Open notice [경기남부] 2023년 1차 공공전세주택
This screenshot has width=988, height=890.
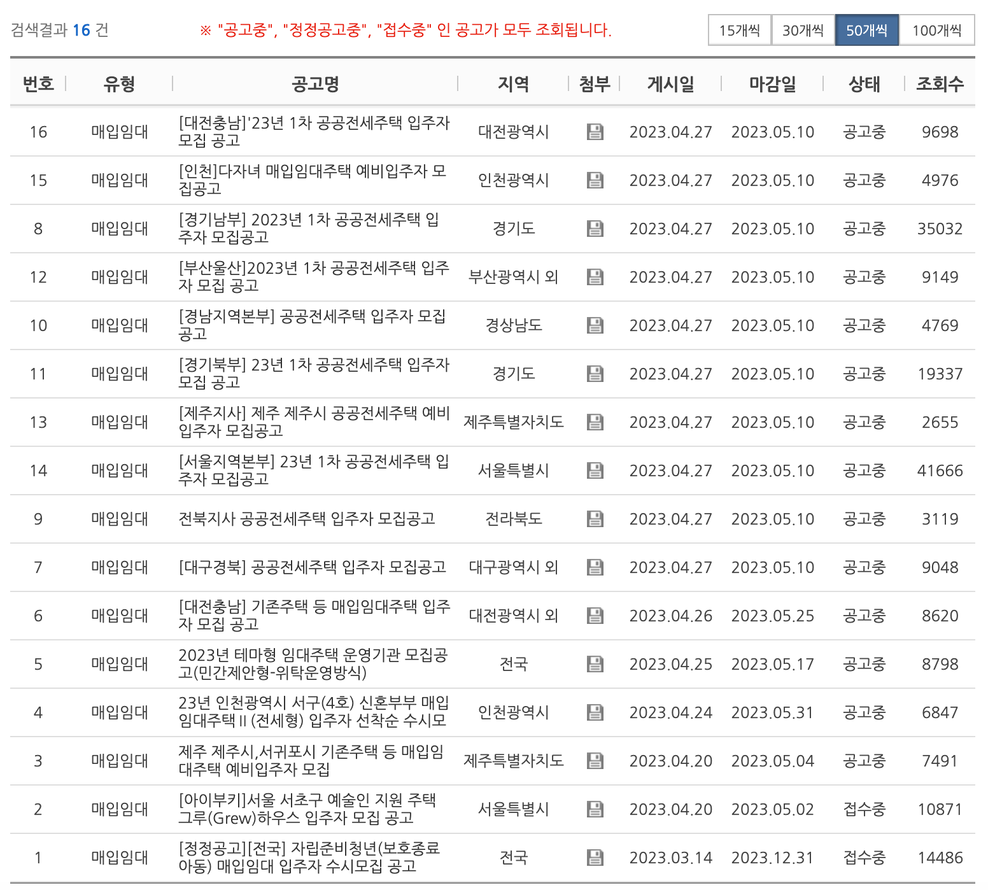[309, 229]
